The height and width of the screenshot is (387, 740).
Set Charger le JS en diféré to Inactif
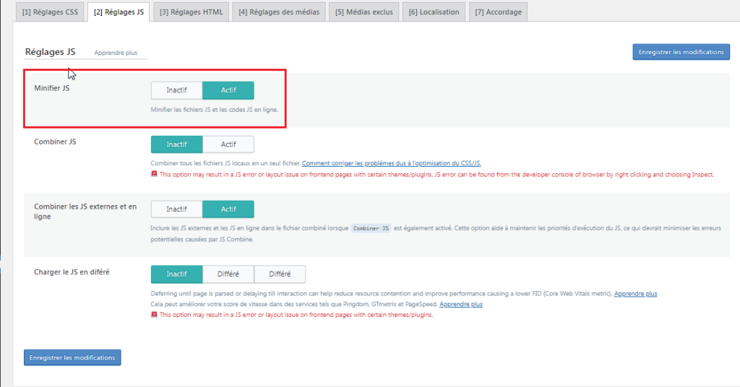[176, 274]
